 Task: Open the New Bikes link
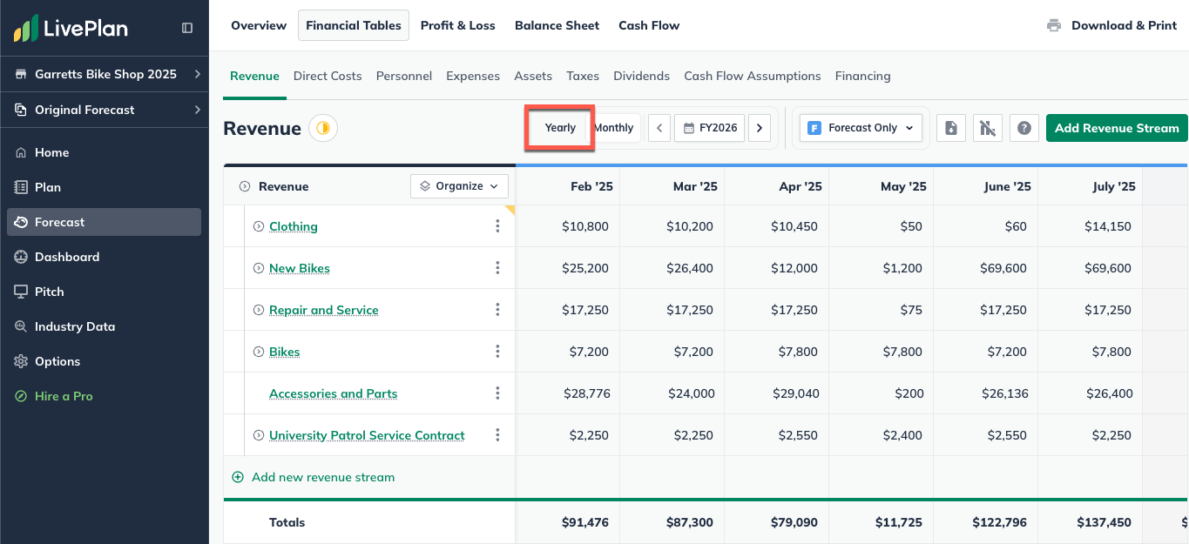pyautogui.click(x=300, y=268)
